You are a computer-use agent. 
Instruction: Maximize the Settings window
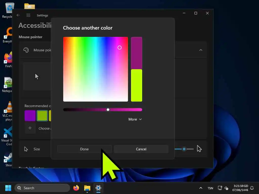click(x=196, y=13)
